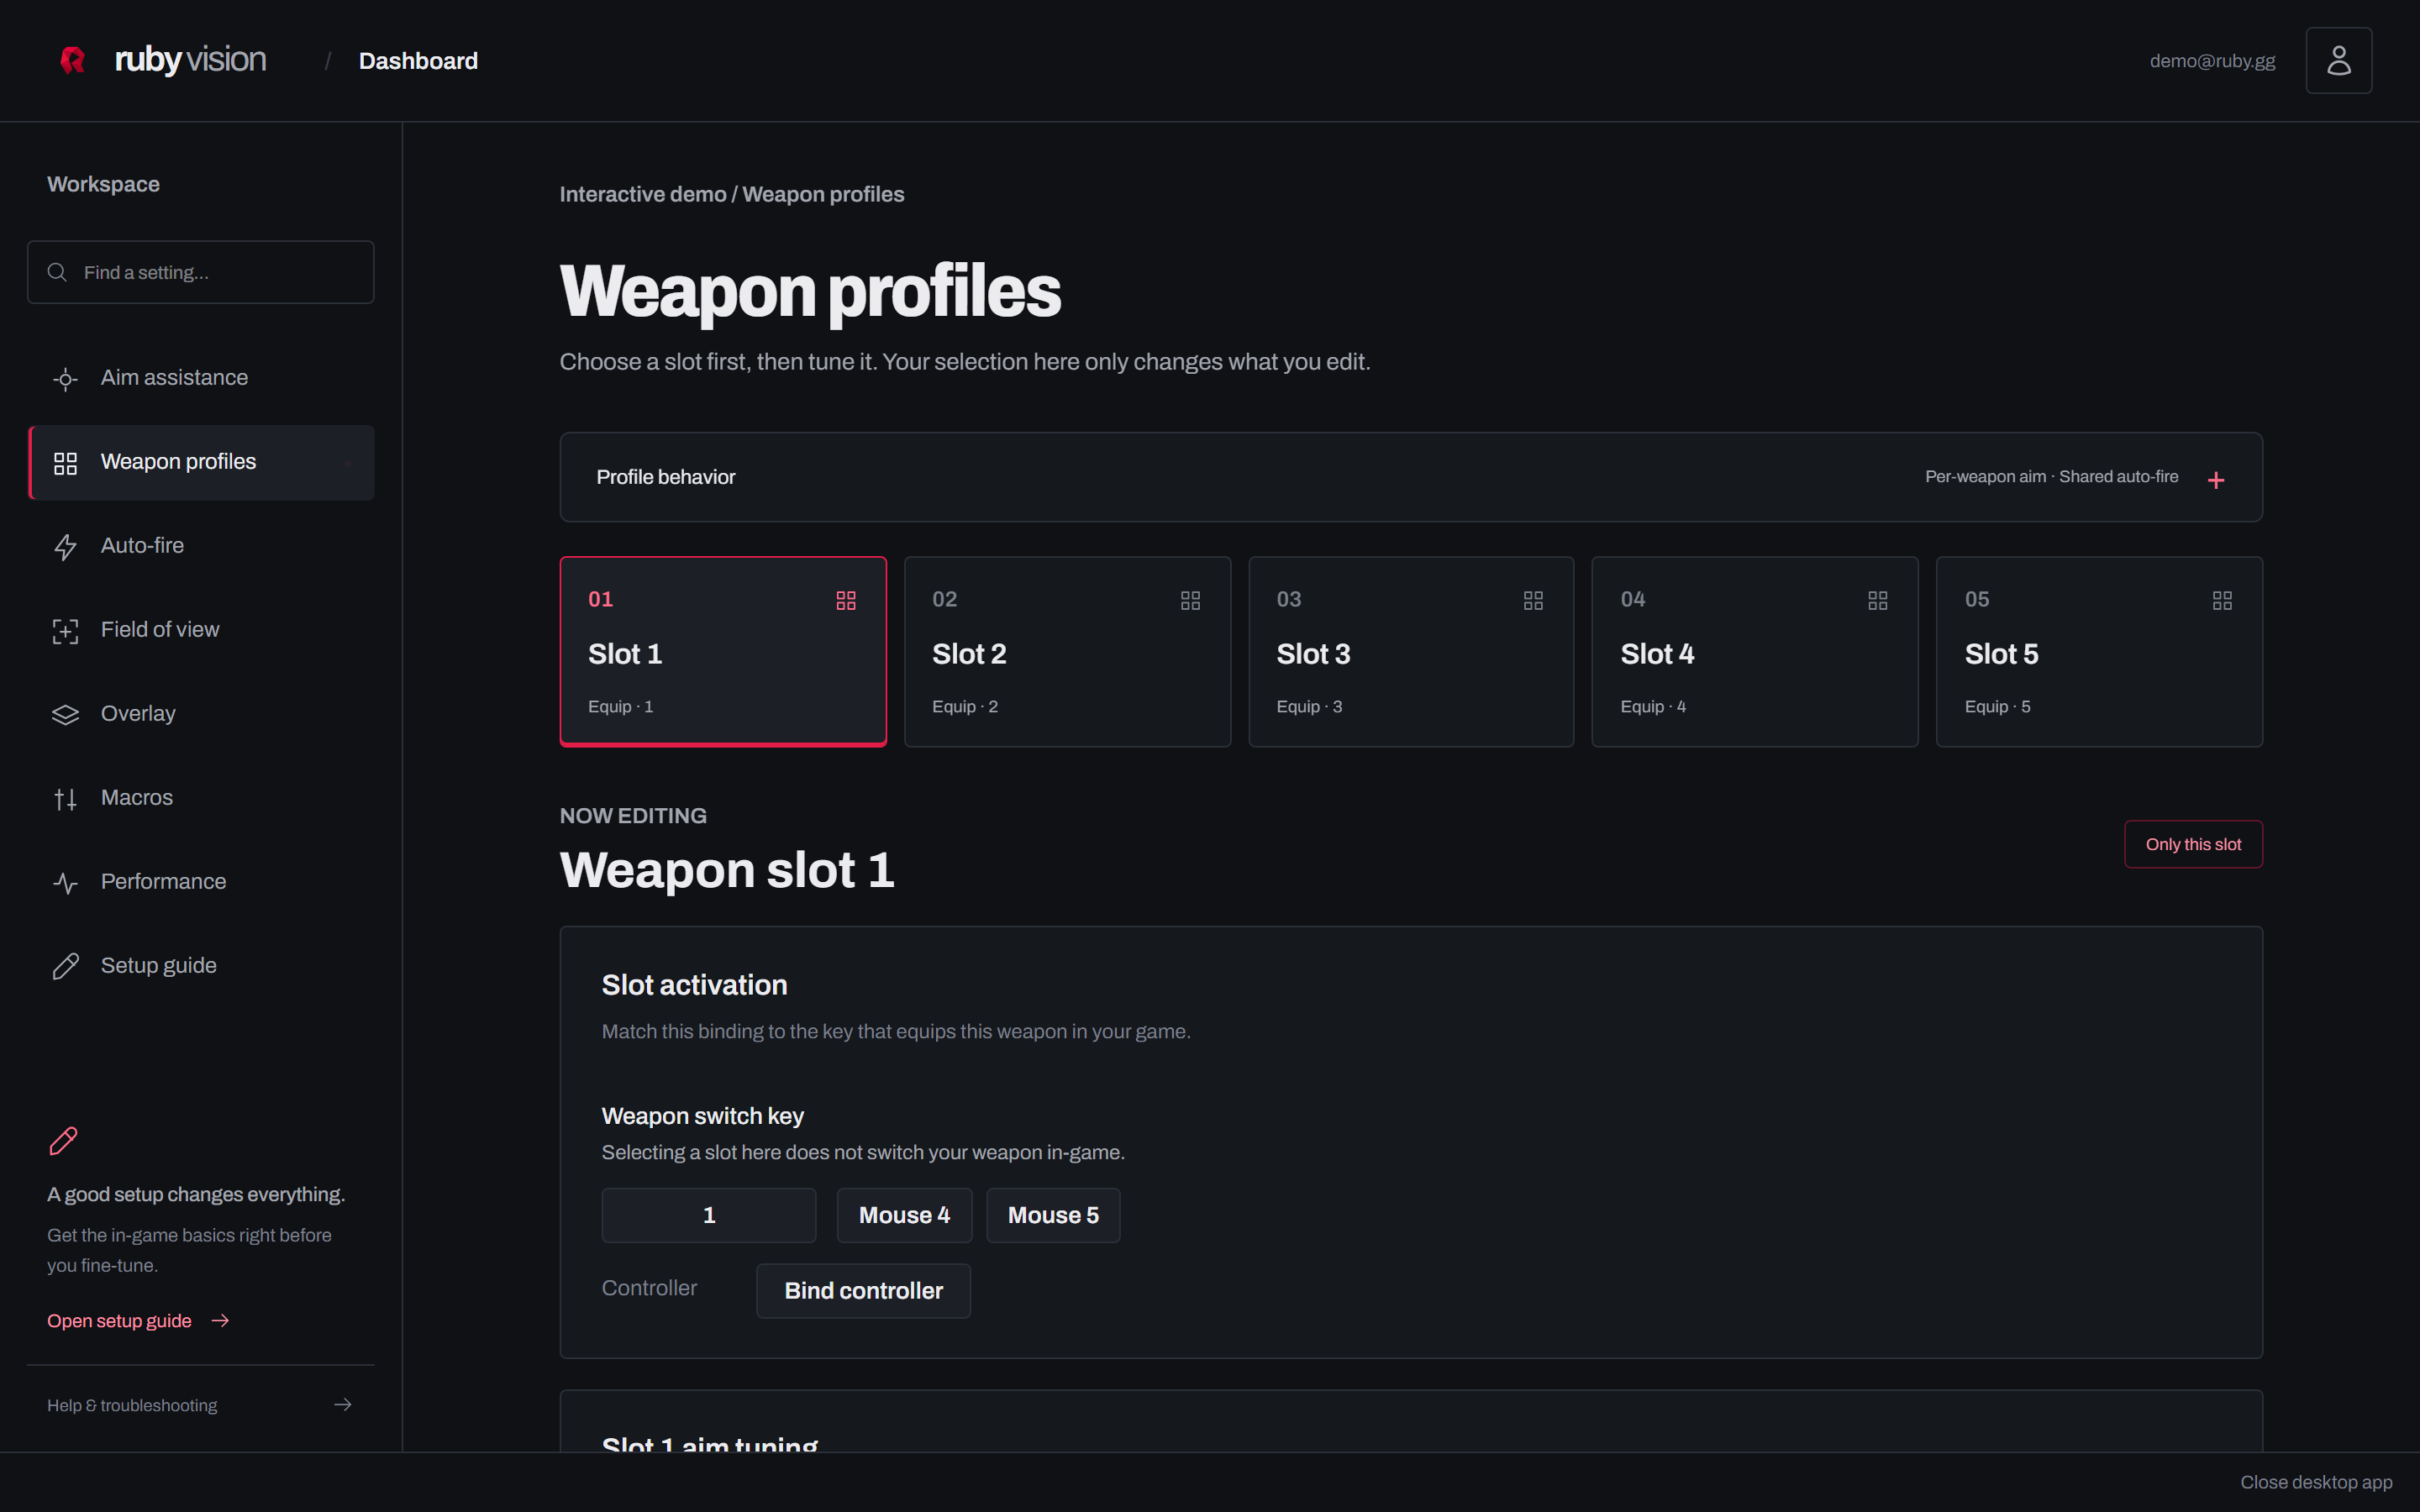Click the Auto-fire lightning bolt icon

pyautogui.click(x=65, y=547)
